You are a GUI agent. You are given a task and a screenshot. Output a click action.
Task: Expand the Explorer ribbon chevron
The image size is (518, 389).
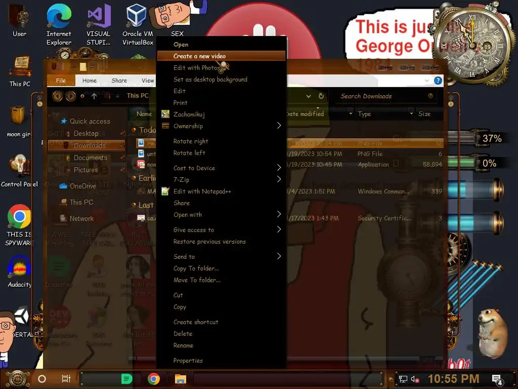click(x=427, y=81)
